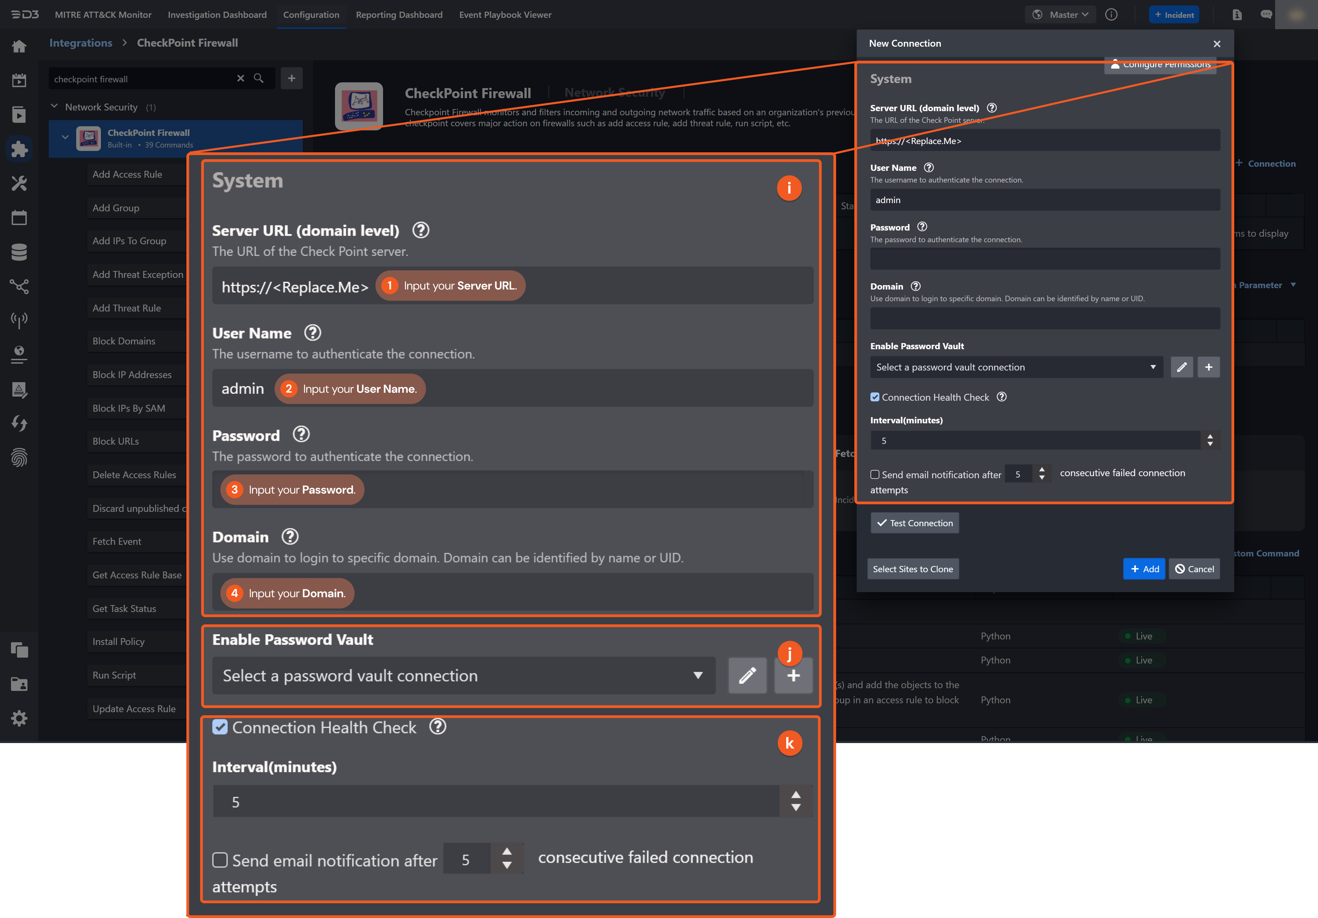Open the Master dropdown in the top bar
This screenshot has width=1318, height=918.
pyautogui.click(x=1060, y=14)
